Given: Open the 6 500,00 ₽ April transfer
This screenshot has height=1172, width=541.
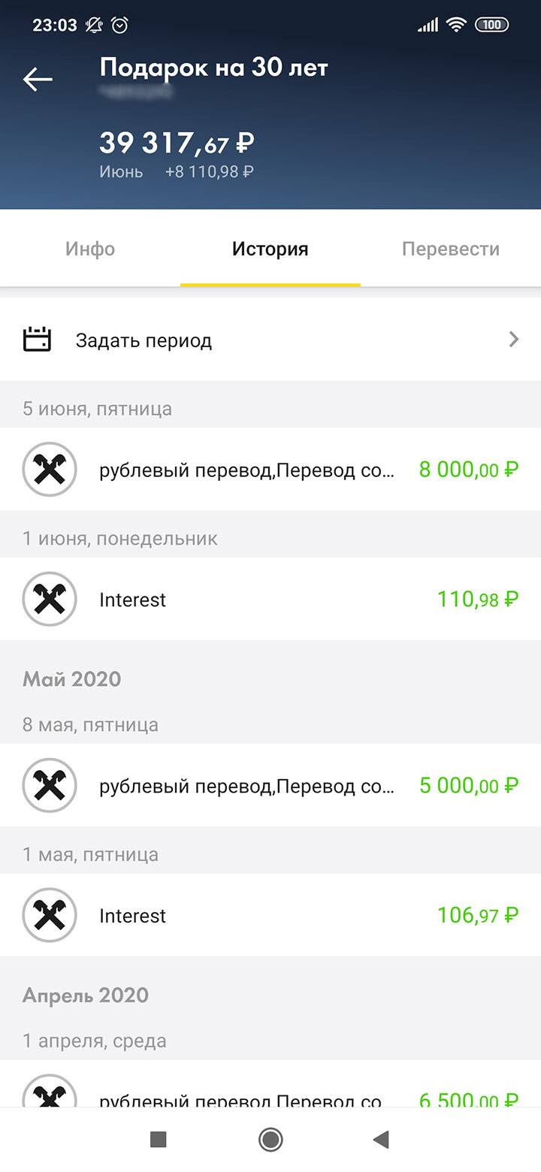Looking at the screenshot, I should [270, 1084].
